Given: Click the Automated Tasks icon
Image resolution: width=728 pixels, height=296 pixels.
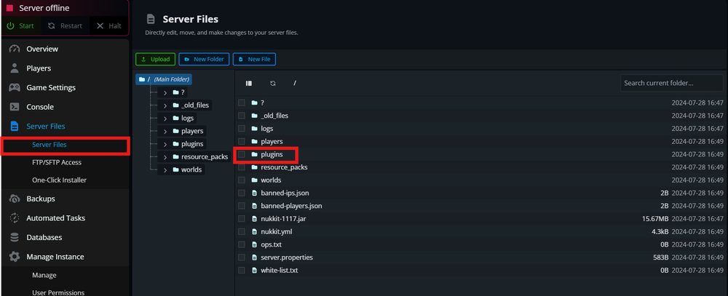Looking at the screenshot, I should click(14, 218).
